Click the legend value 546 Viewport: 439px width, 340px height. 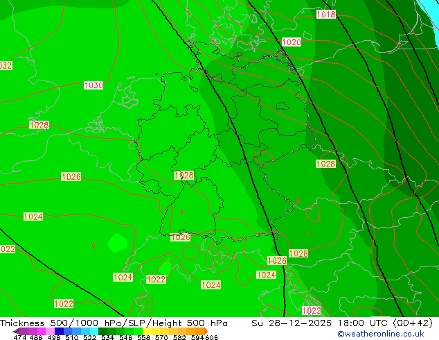point(125,337)
